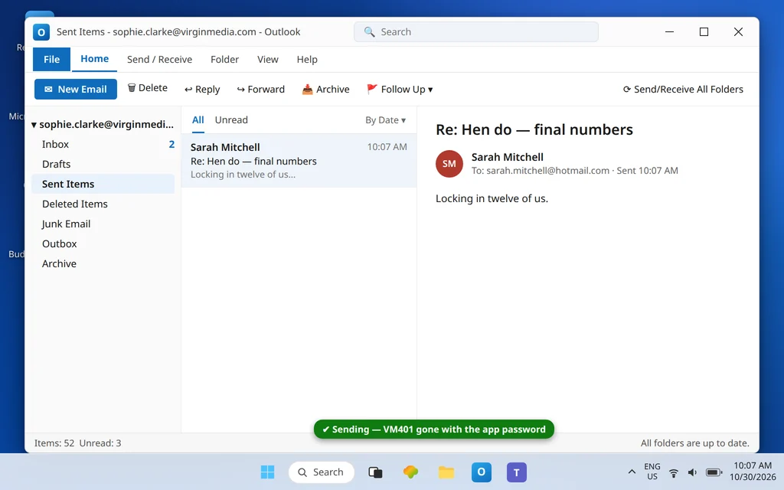Maximize the Outlook window
784x490 pixels.
704,32
